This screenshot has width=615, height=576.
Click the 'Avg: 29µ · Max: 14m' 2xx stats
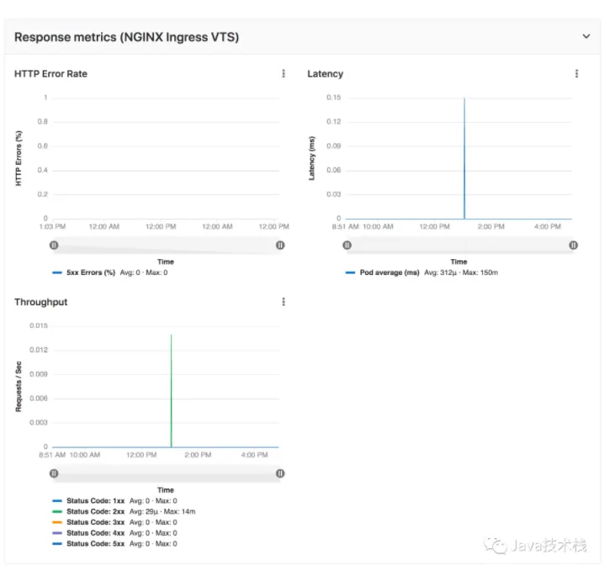[162, 511]
